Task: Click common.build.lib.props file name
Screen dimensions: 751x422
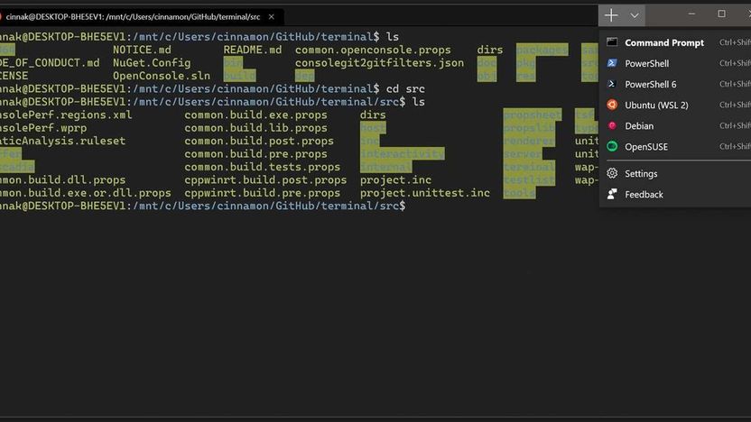Action: [255, 128]
